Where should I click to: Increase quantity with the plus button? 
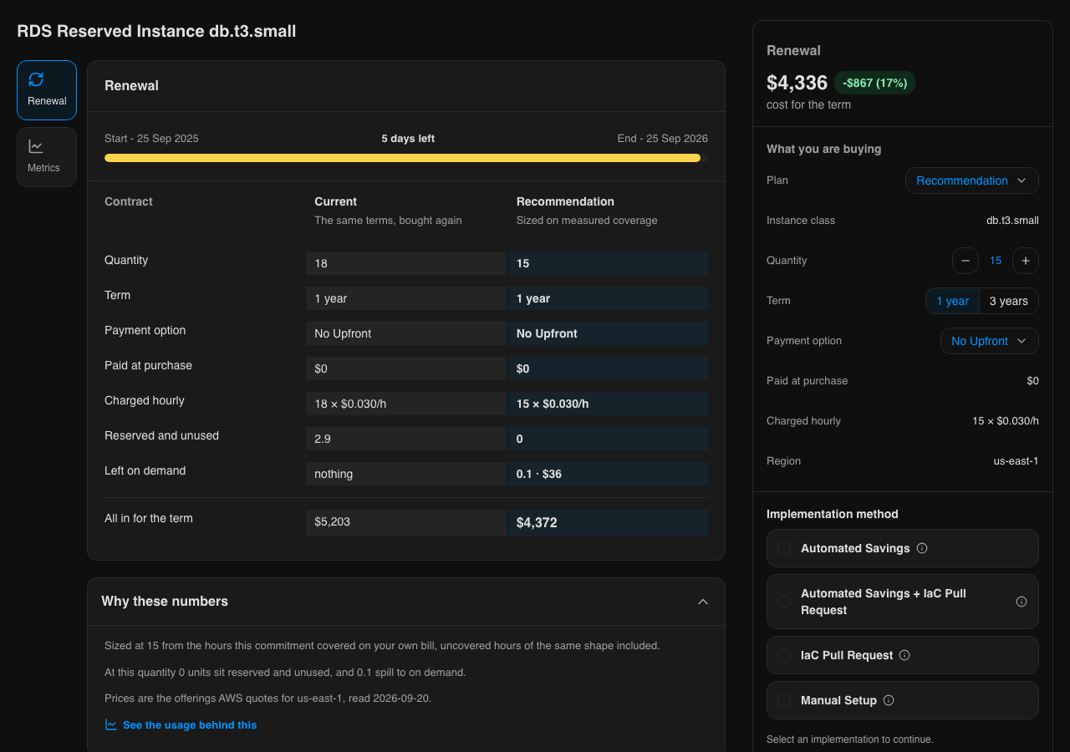[1025, 261]
